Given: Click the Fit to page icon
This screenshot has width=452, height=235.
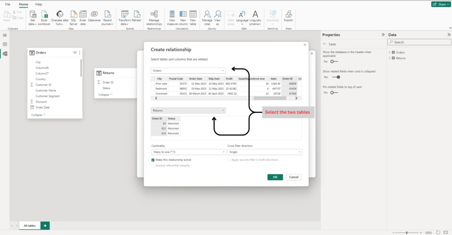Looking at the screenshot, I should point(446,232).
